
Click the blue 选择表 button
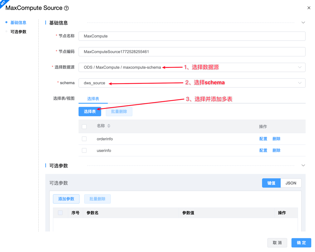click(x=90, y=111)
